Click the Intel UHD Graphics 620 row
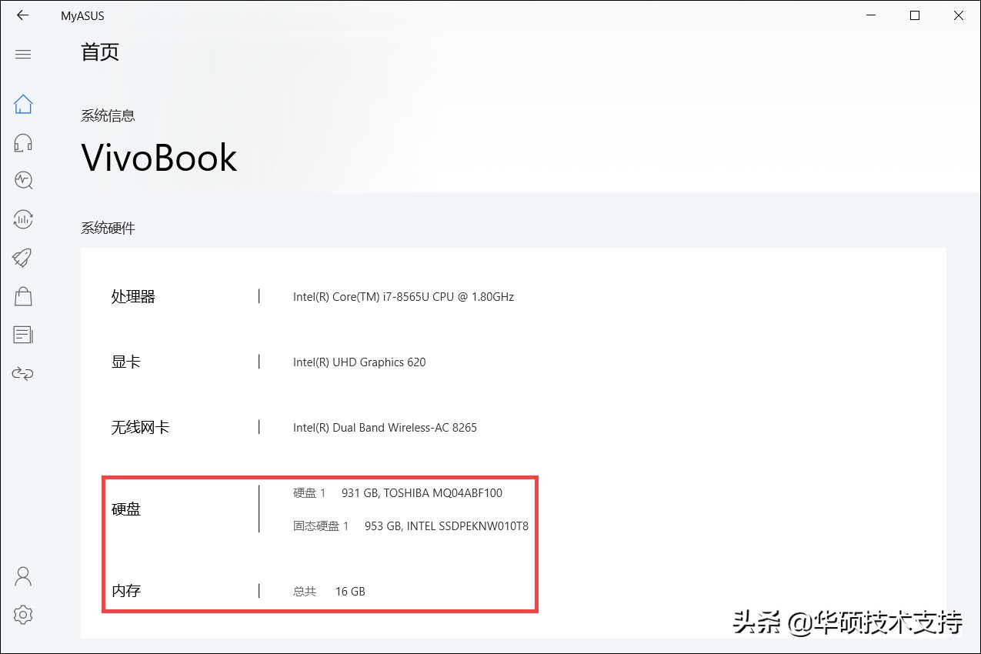 click(359, 362)
